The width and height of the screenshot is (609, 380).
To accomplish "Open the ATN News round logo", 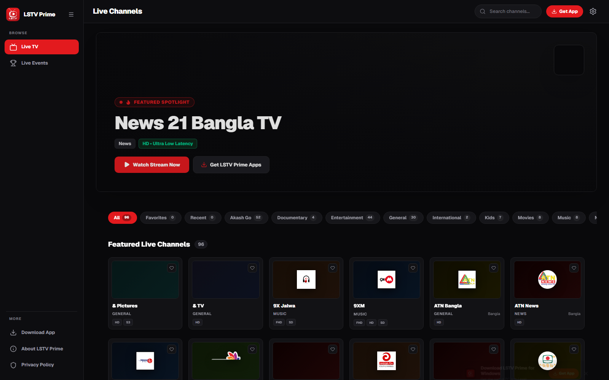I will [x=547, y=280].
